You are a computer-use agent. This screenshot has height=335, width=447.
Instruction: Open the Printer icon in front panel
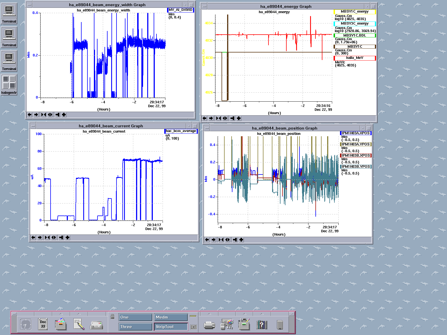click(210, 325)
